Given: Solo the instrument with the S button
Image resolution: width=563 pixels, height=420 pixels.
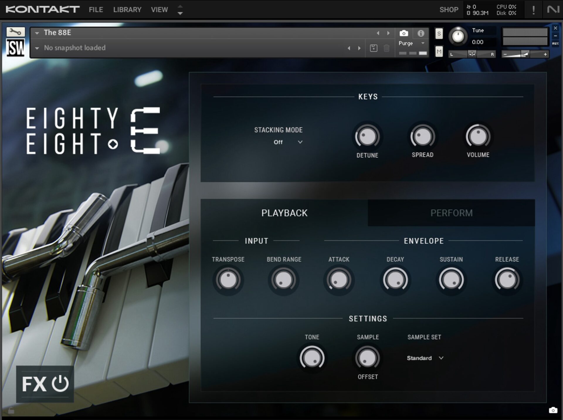Looking at the screenshot, I should pyautogui.click(x=439, y=34).
